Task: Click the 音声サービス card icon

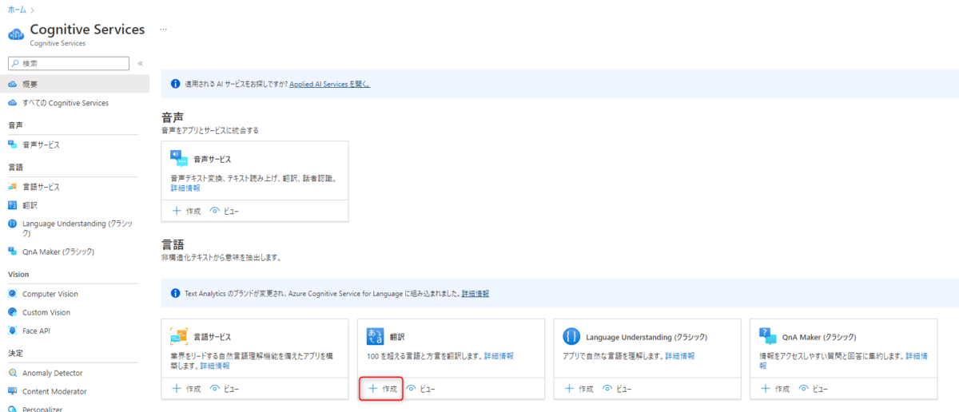Action: [179, 158]
